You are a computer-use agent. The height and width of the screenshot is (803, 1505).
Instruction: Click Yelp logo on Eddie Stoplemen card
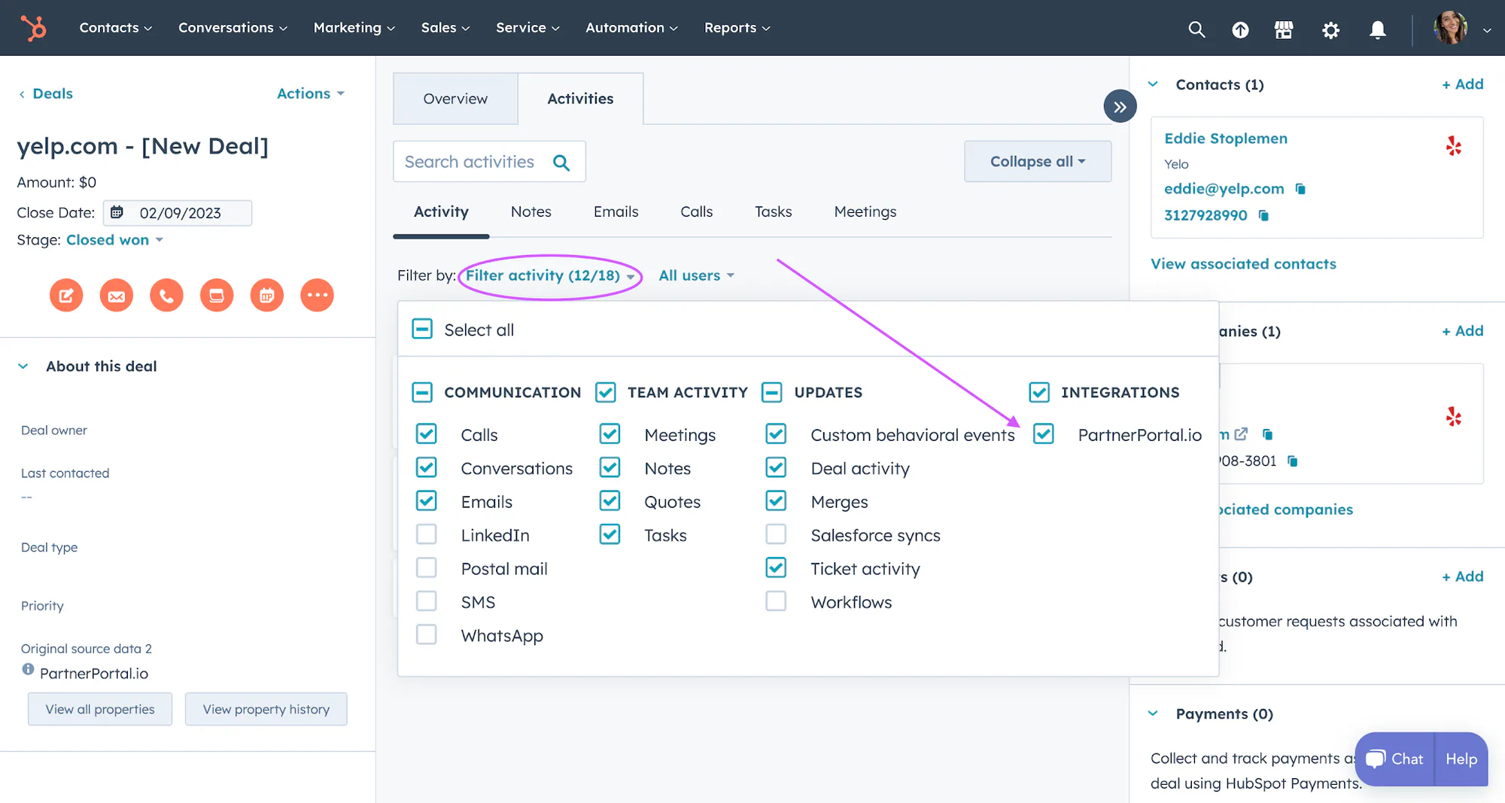1454,145
